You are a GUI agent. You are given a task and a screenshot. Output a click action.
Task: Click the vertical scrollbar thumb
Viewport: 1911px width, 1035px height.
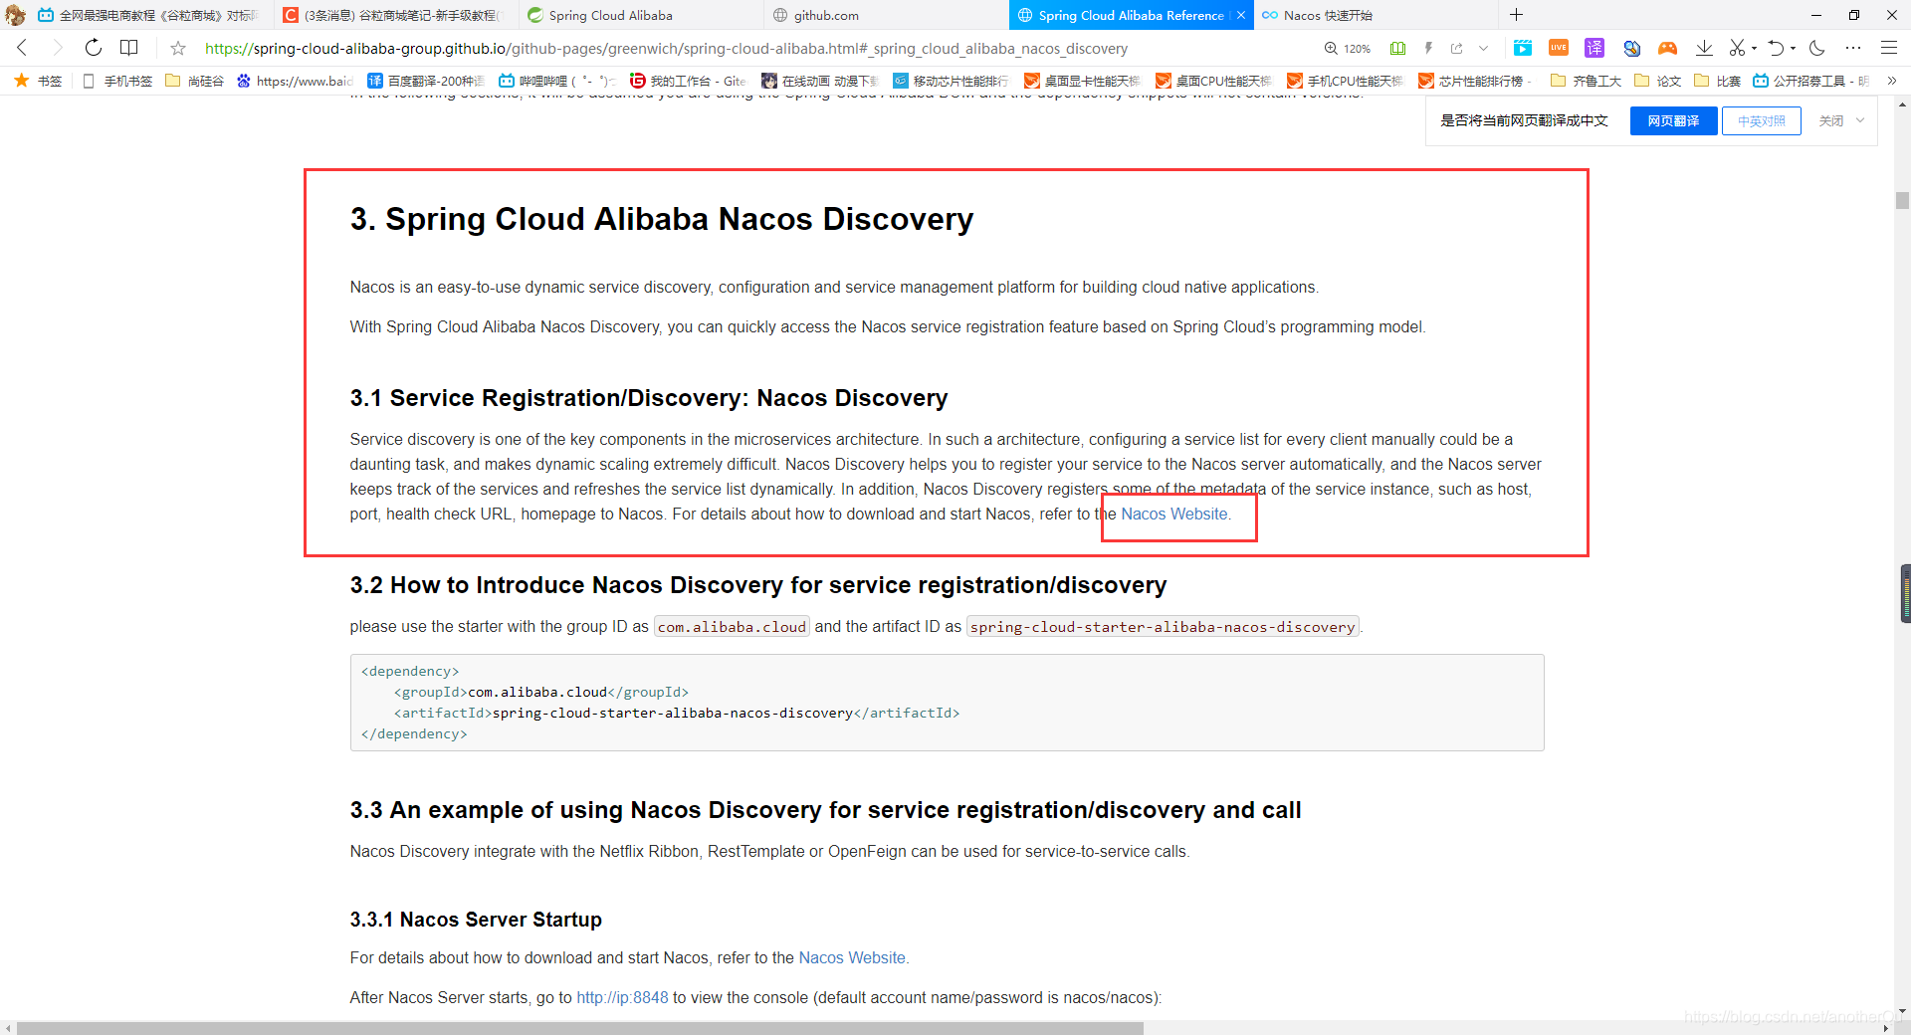coord(1902,200)
